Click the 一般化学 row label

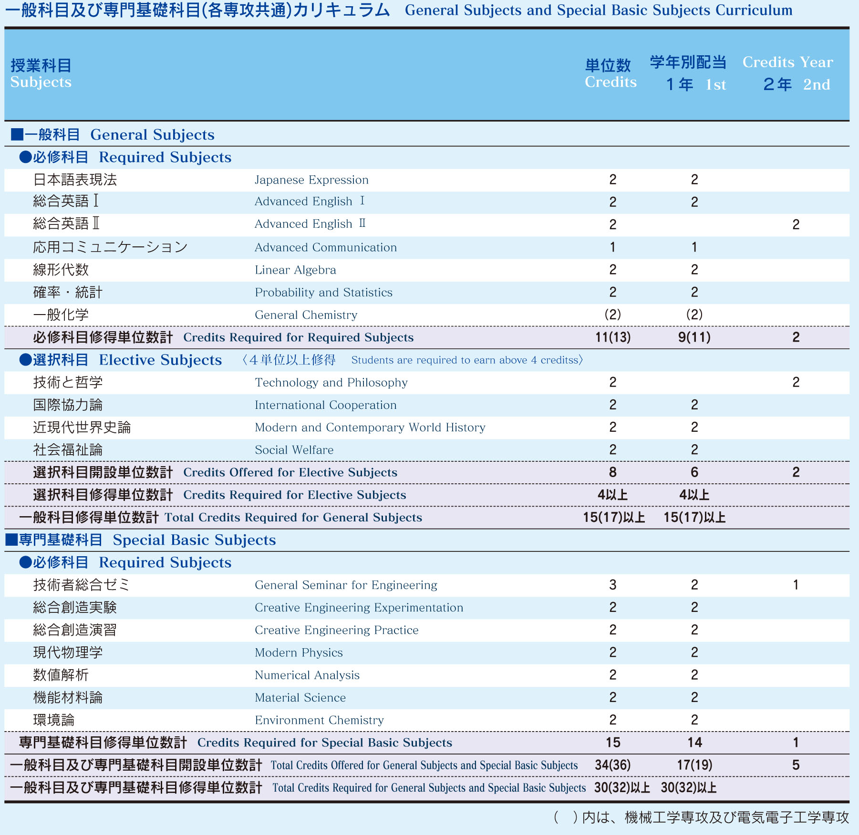coord(61,315)
